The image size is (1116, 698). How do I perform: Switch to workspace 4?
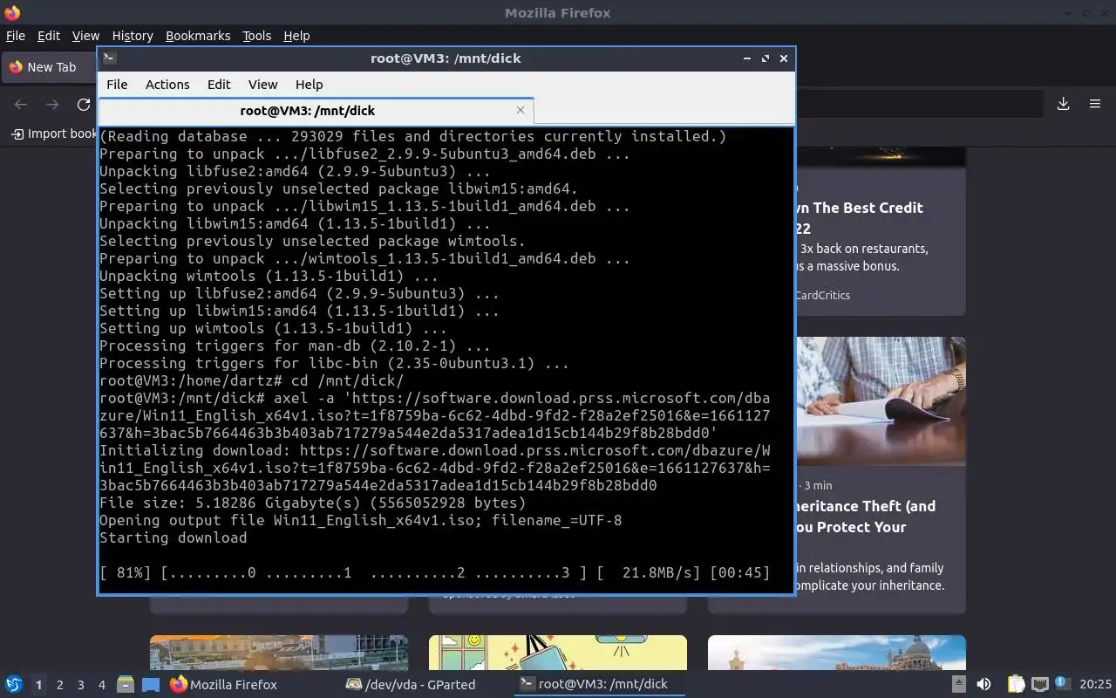click(101, 685)
